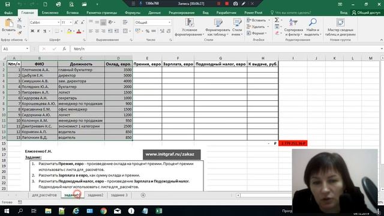The width and height of the screenshot is (384, 216).
Task: Click the insert function fx icon
Action: point(64,49)
